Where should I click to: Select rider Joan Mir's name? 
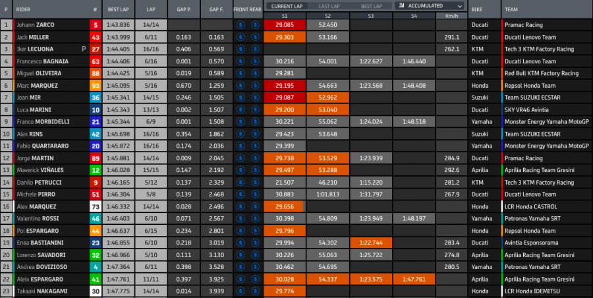(30, 98)
